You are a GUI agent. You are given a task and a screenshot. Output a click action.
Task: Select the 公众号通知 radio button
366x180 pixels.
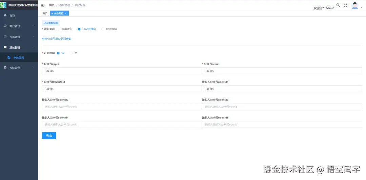[x=79, y=29]
